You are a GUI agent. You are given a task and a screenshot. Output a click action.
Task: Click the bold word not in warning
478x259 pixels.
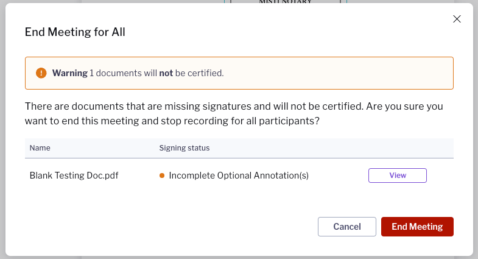166,73
